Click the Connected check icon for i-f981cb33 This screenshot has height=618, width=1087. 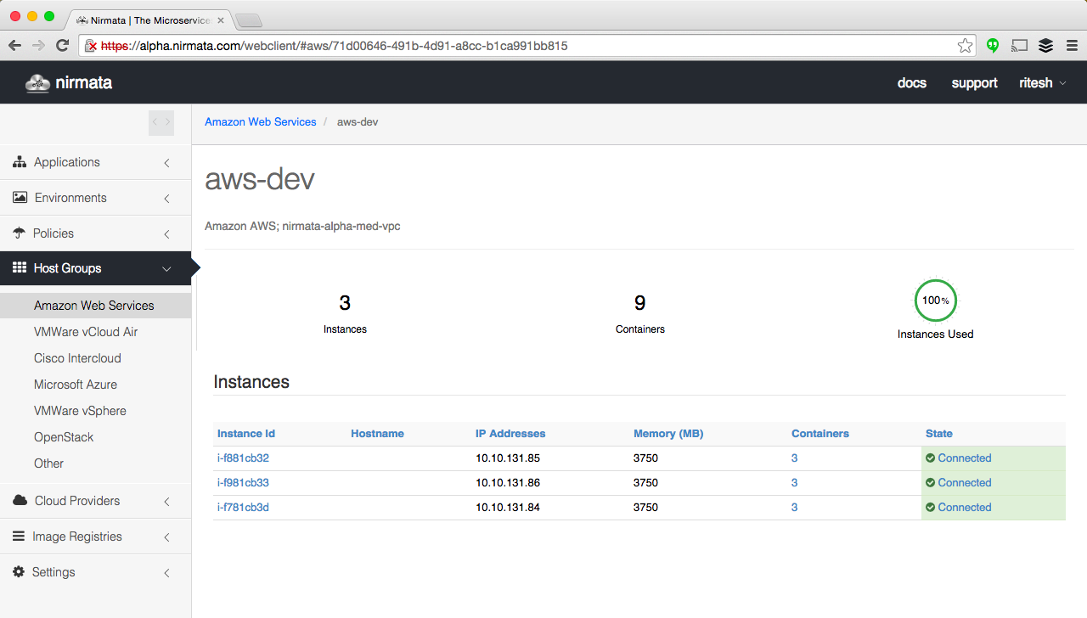click(930, 483)
